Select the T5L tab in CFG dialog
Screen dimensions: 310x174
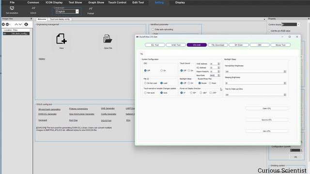(x=141, y=54)
